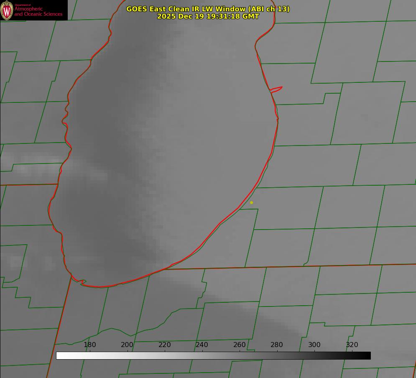Click the "GMT" text in the timestamp
Viewport: 416px width, 378px height.
click(250, 16)
